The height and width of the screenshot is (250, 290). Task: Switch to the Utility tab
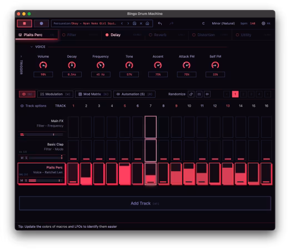click(253, 35)
